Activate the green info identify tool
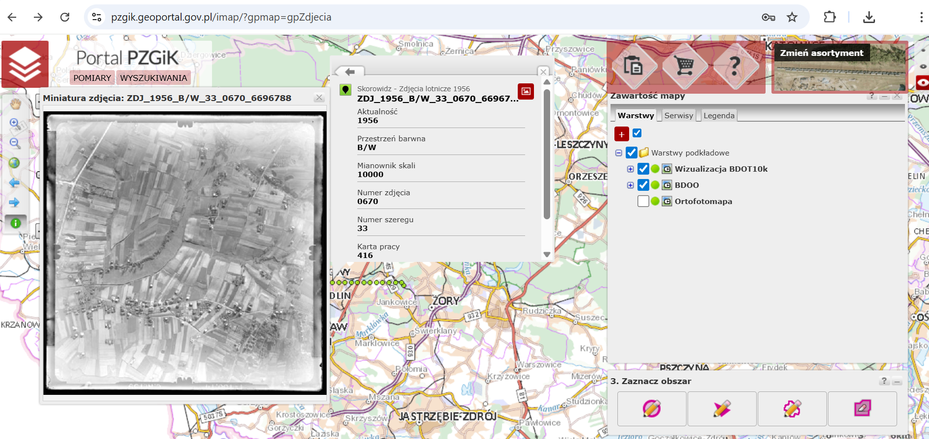The height and width of the screenshot is (439, 929). coord(16,223)
